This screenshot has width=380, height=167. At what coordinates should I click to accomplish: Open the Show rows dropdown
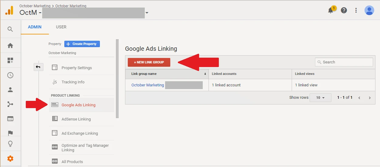pos(320,98)
